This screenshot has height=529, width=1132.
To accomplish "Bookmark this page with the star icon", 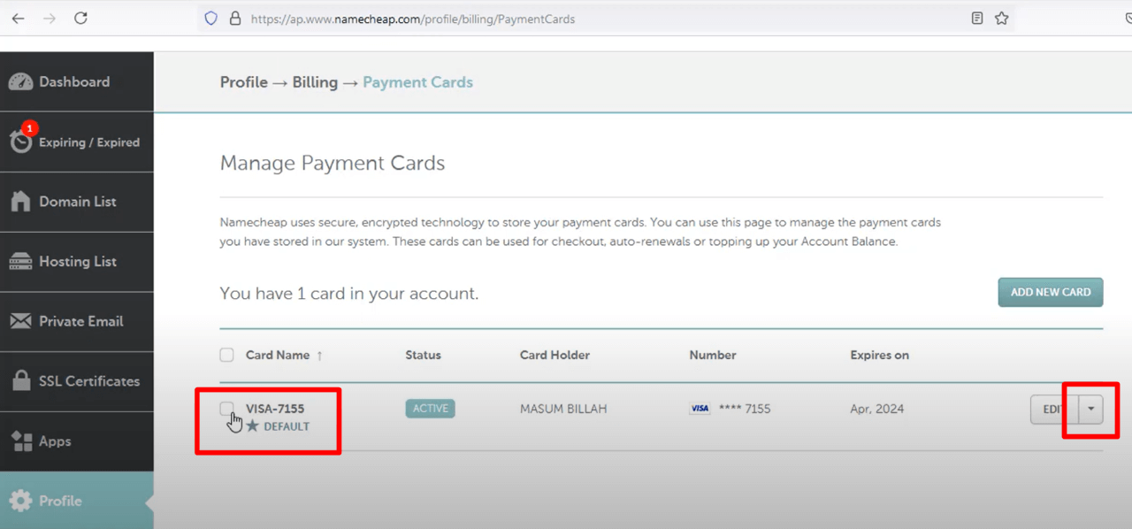I will (1002, 18).
